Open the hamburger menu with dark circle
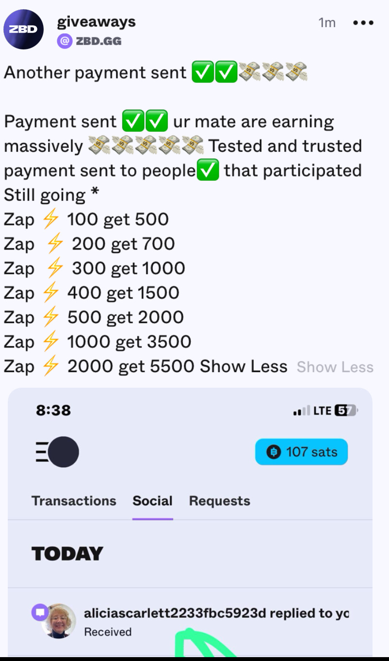 tap(57, 452)
